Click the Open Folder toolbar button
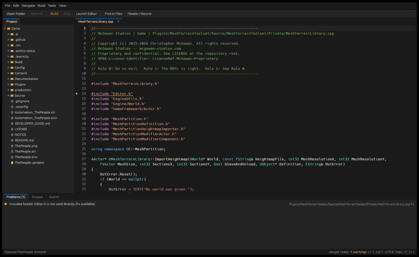 16,14
